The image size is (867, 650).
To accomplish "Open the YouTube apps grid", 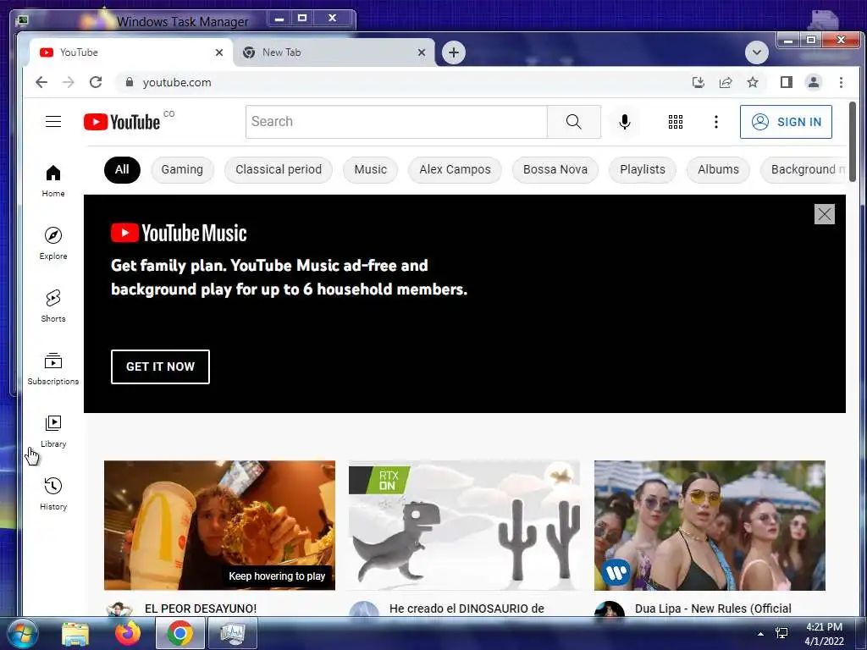I will click(675, 122).
